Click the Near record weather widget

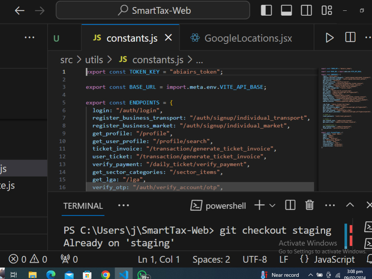point(280,275)
